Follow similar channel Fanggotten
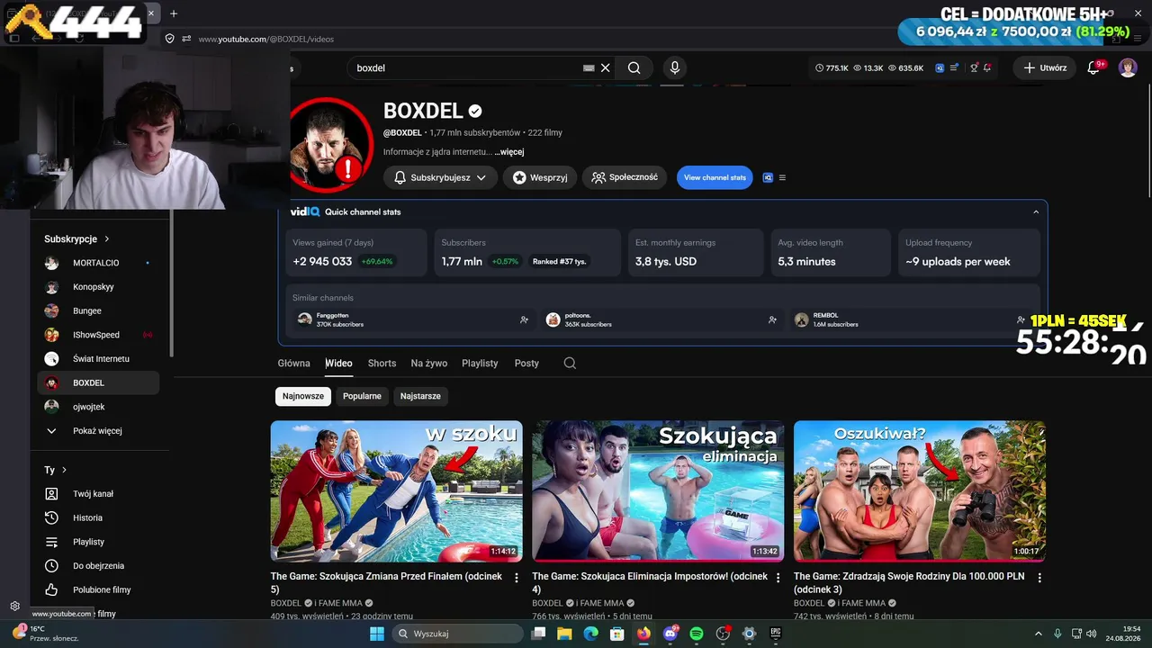Image resolution: width=1152 pixels, height=648 pixels. coord(525,319)
